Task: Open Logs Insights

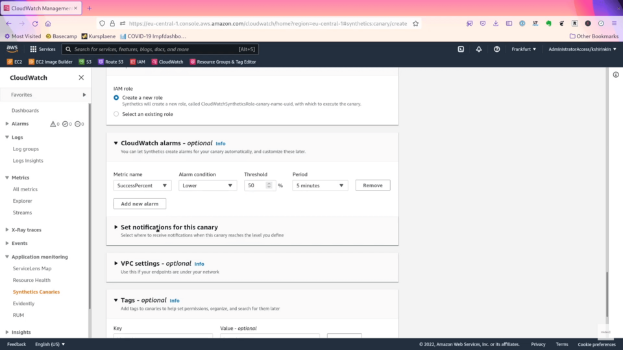Action: tap(28, 161)
